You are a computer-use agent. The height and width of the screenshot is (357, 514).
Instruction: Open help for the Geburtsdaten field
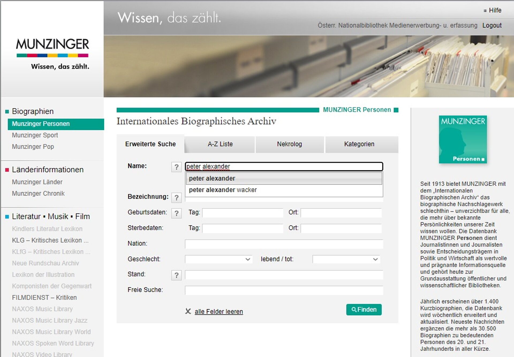(x=176, y=213)
